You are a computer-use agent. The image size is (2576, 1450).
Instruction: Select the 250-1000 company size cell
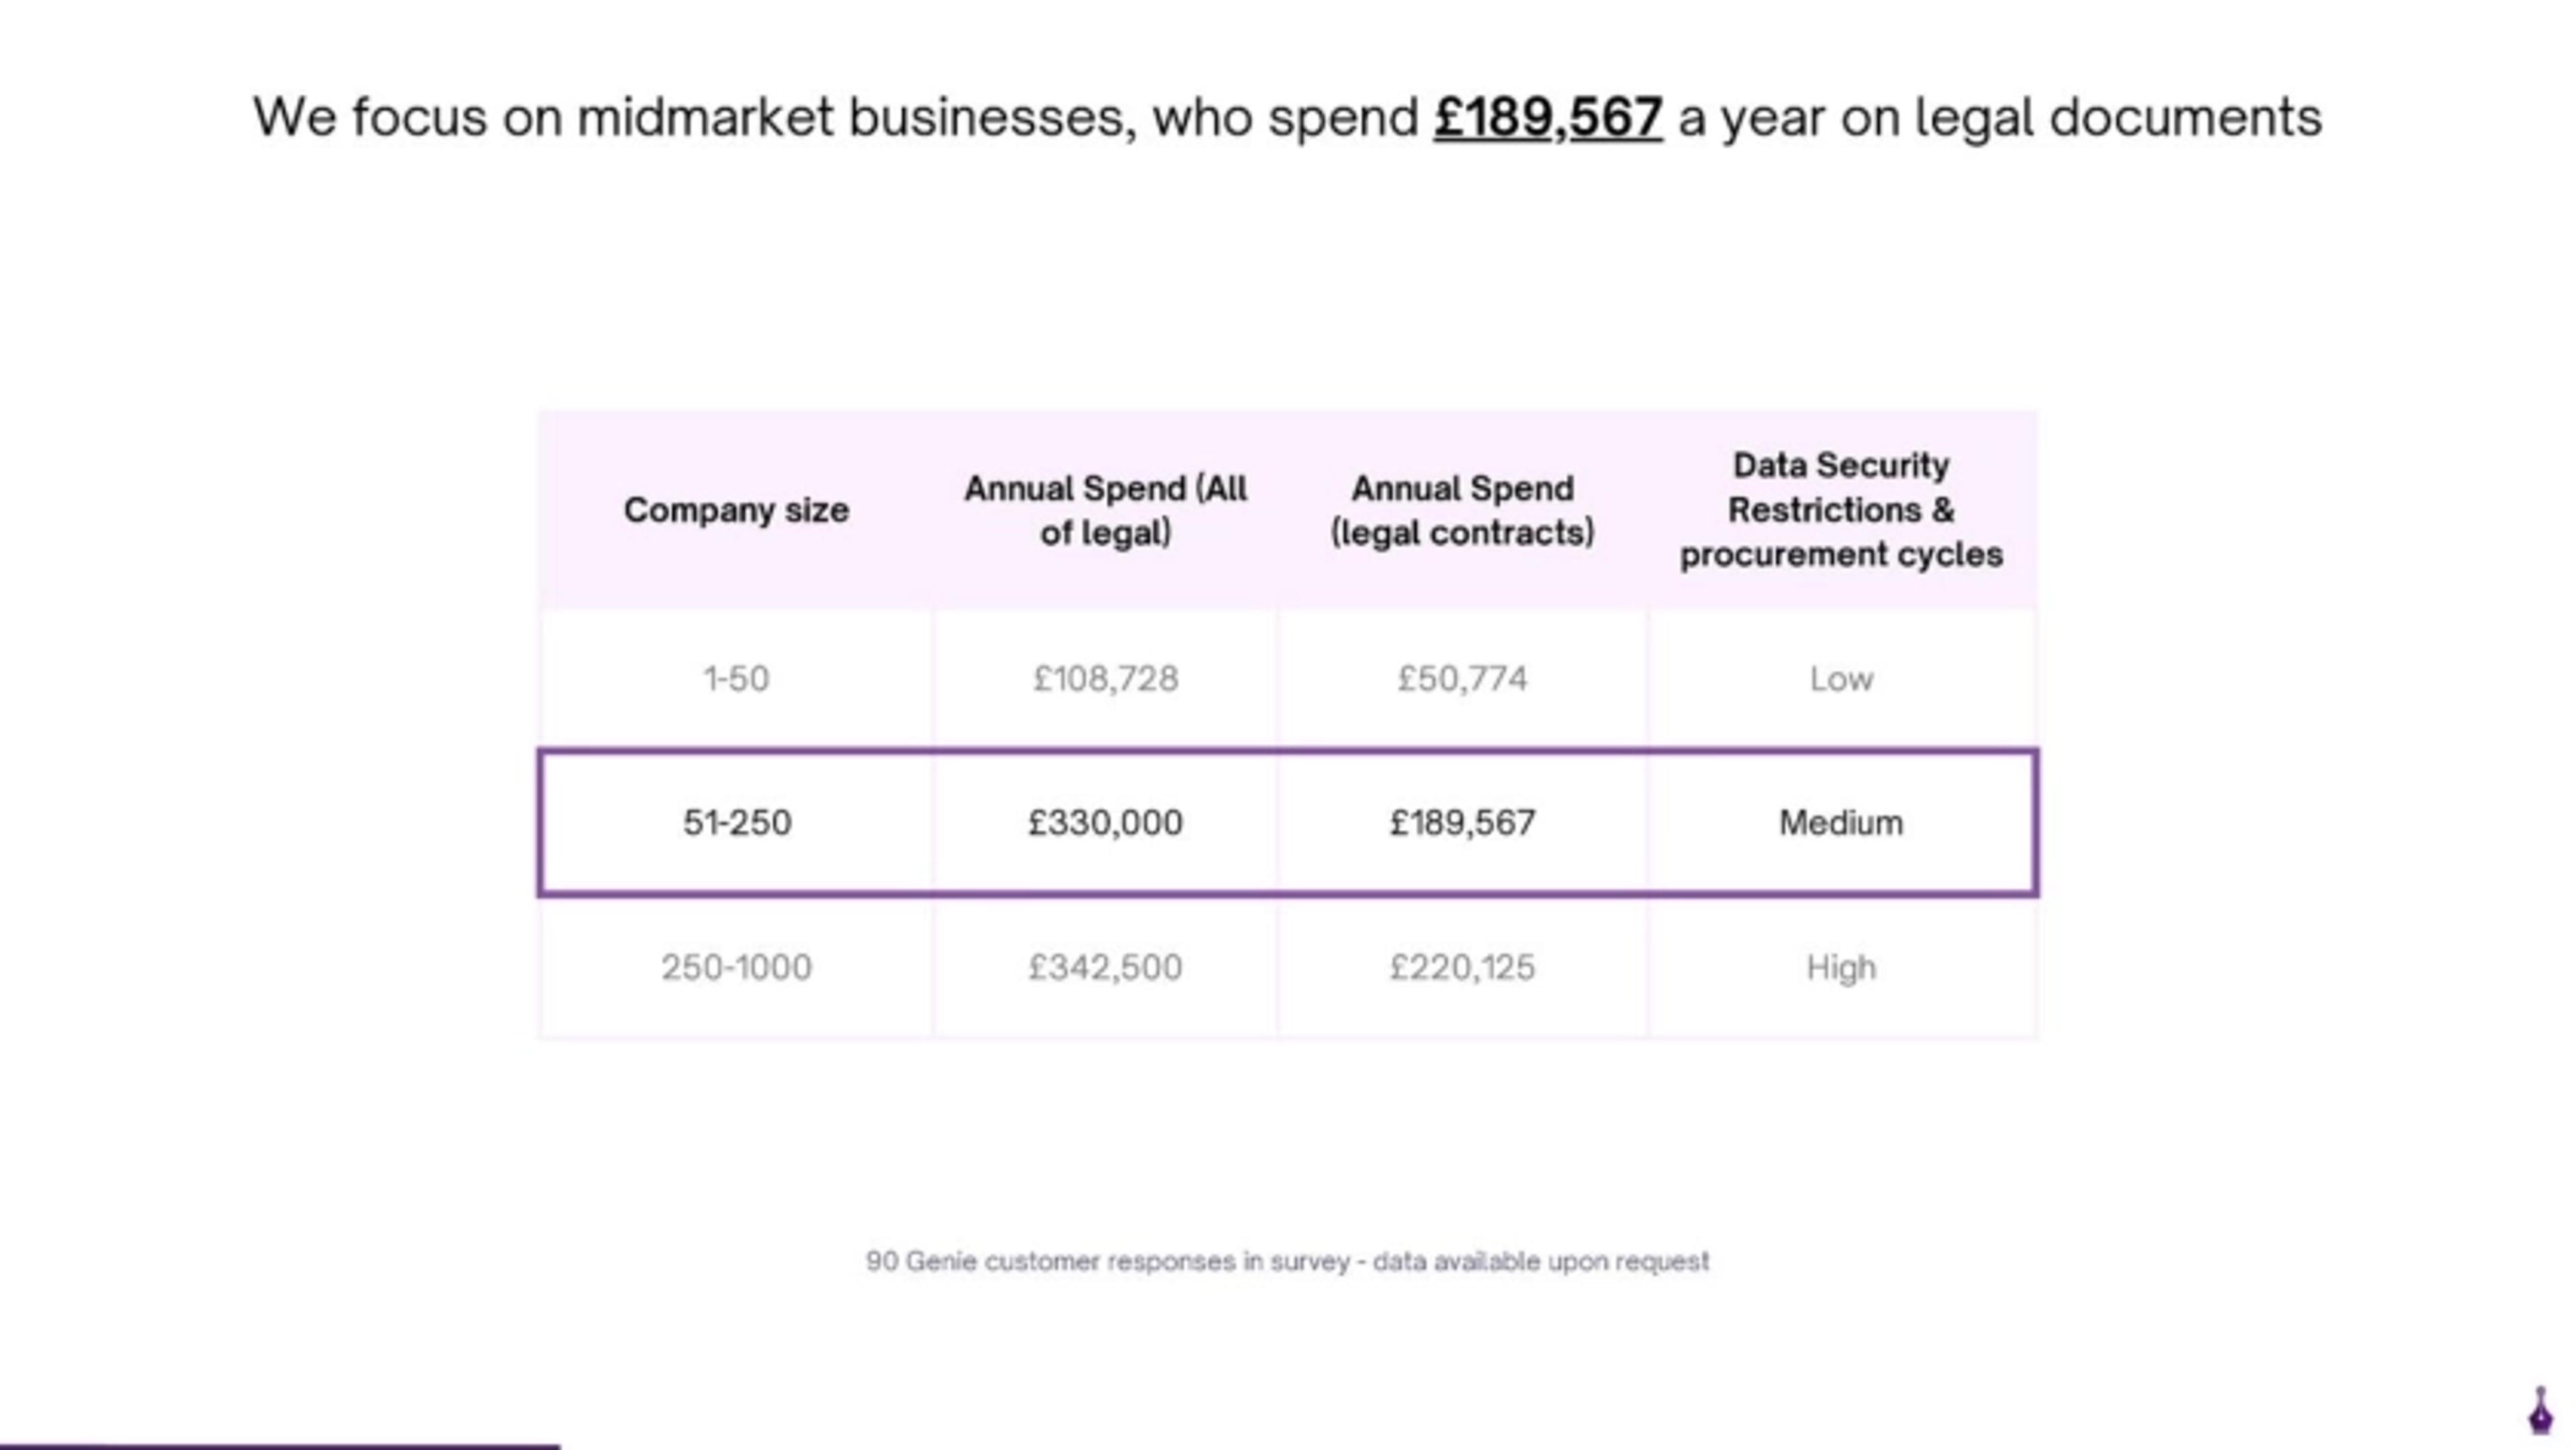coord(736,967)
